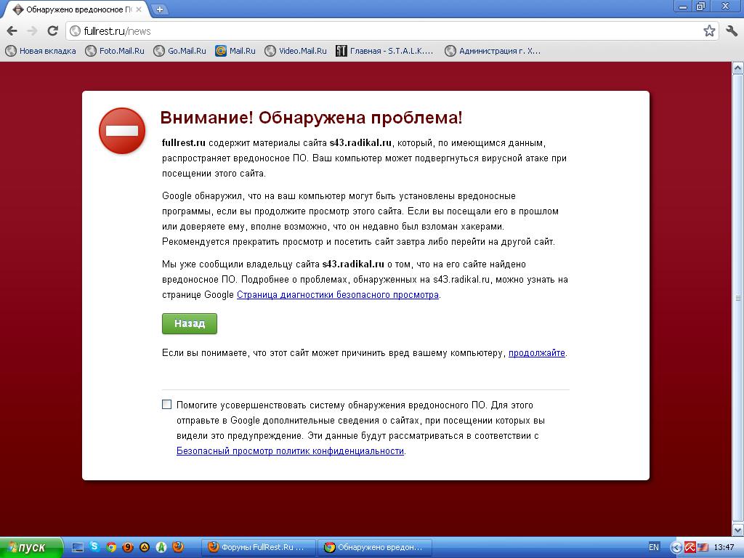Click the EN language indicator
Screen dimensions: 744x558
pos(654,547)
